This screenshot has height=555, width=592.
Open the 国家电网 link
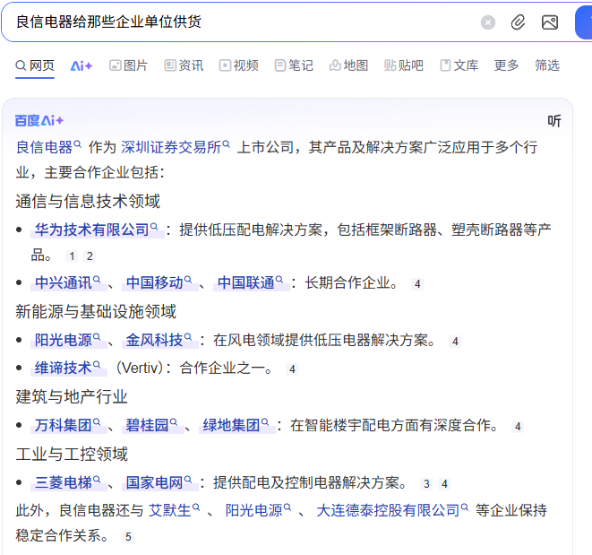point(159,482)
